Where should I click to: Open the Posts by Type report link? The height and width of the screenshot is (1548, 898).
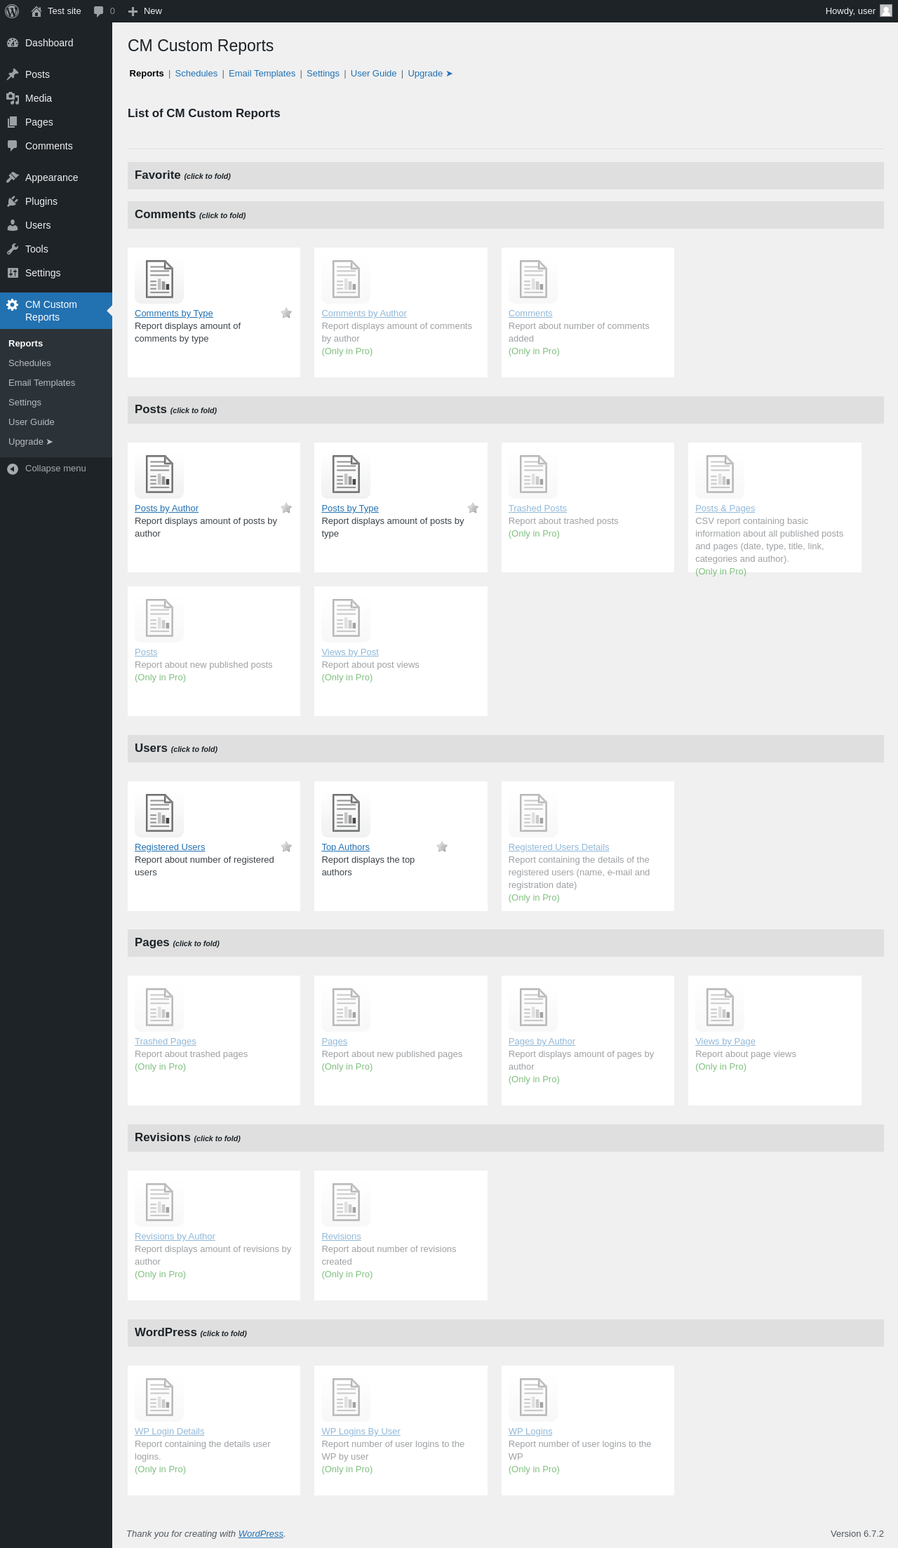tap(350, 509)
